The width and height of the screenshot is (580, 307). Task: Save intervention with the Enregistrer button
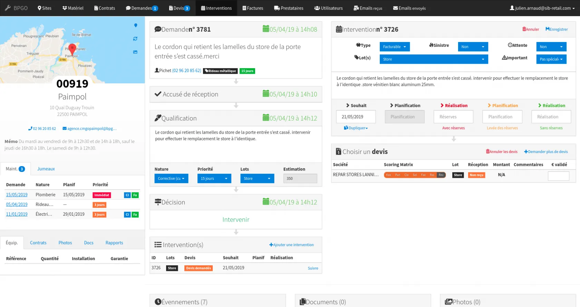coord(557,29)
